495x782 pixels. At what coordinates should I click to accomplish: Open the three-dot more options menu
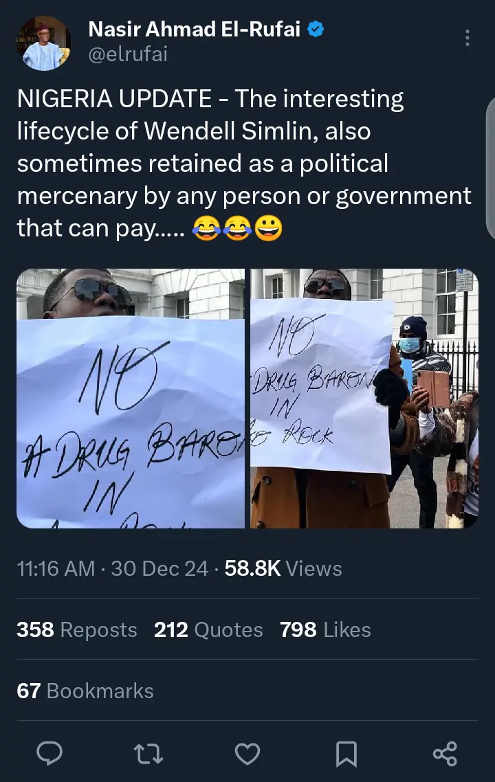[467, 38]
